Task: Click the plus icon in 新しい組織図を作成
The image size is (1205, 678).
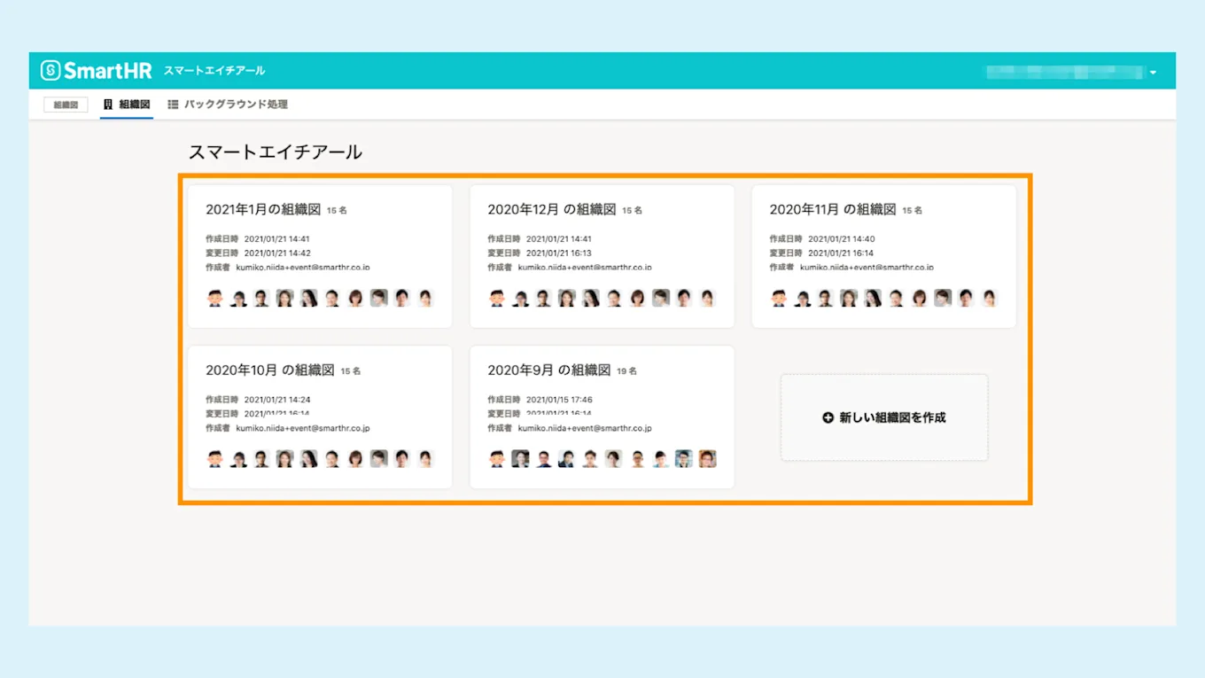Action: tap(828, 417)
